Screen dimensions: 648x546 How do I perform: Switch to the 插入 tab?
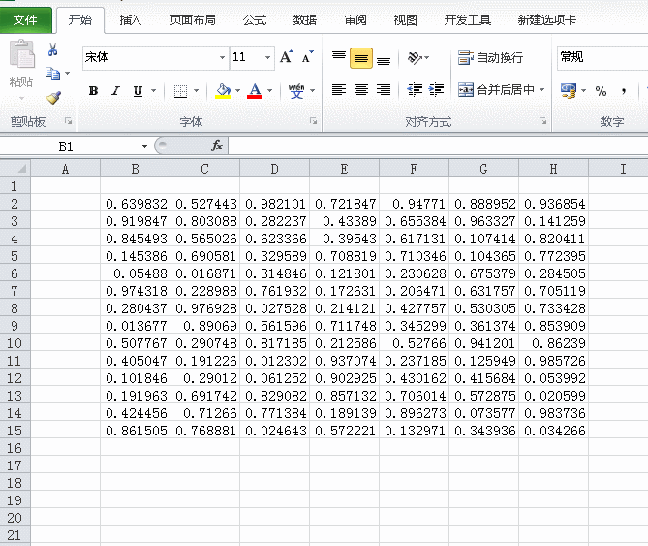(130, 19)
